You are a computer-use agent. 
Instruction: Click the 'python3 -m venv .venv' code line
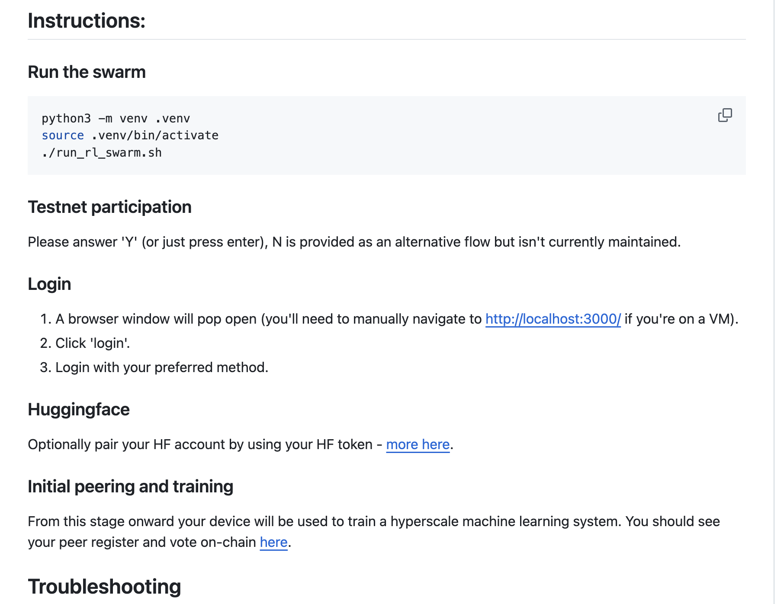[x=116, y=119]
